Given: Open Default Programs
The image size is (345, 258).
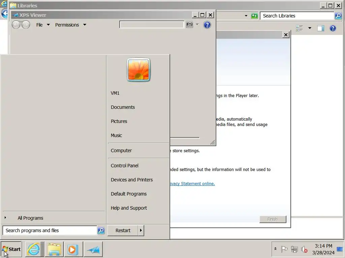Looking at the screenshot, I should pos(128,194).
